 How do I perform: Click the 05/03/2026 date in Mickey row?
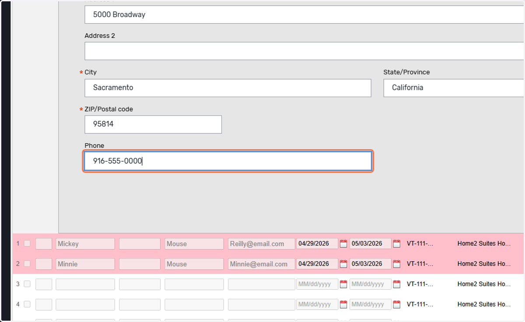(x=371, y=244)
